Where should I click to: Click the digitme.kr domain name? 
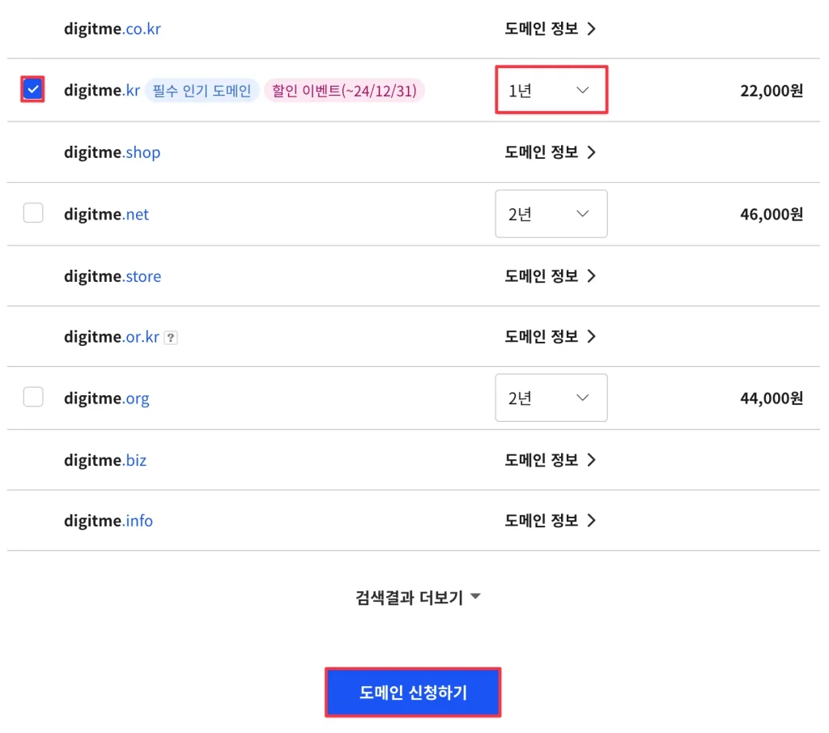102,91
